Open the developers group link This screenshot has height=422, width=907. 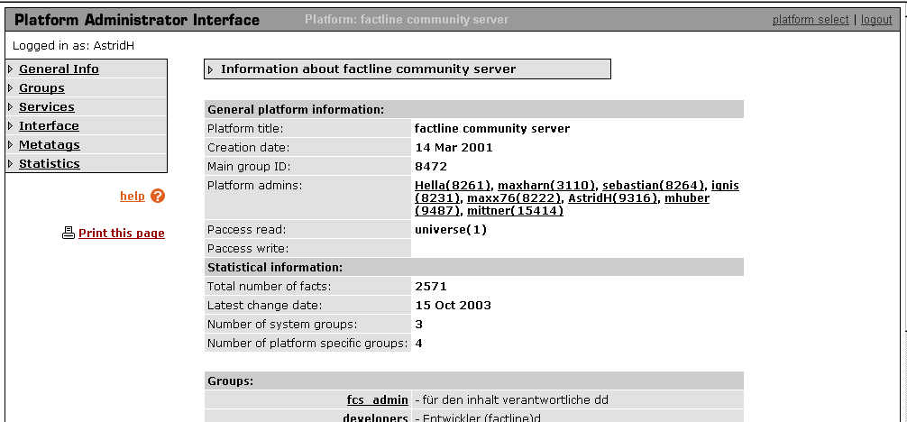[375, 418]
